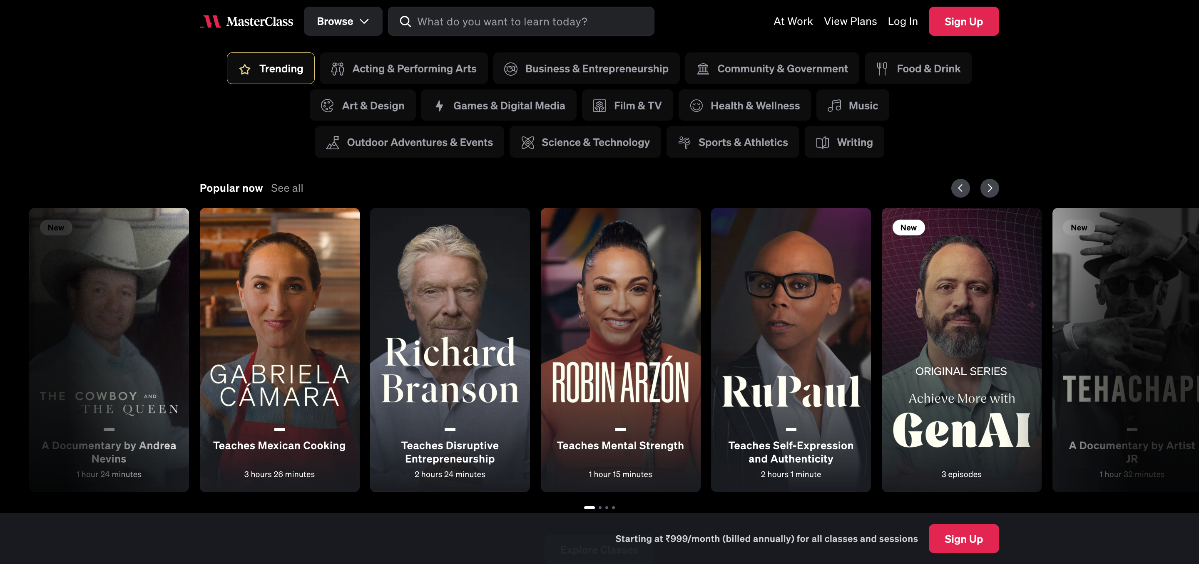Screen dimensions: 1199x564
Task: Open Achieve More with GenAI series
Action: tap(961, 350)
